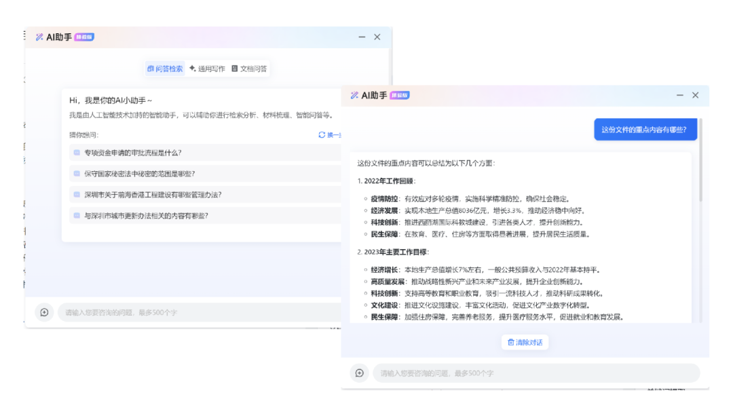Screen dimensions: 733x412
Task: Click the sparkle icon of 通用写作
Action: click(x=192, y=69)
